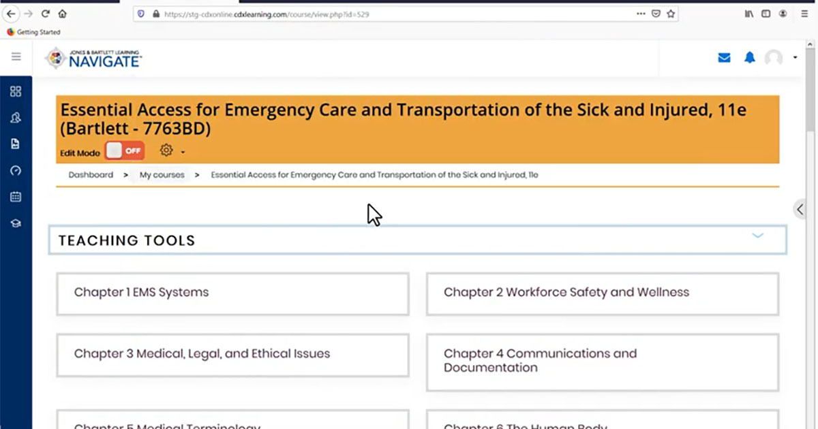Toggle Edit Mode switch on
Viewport: 818px width, 429px height.
pos(125,150)
